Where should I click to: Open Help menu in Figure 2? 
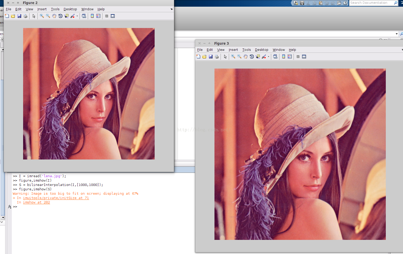point(101,9)
